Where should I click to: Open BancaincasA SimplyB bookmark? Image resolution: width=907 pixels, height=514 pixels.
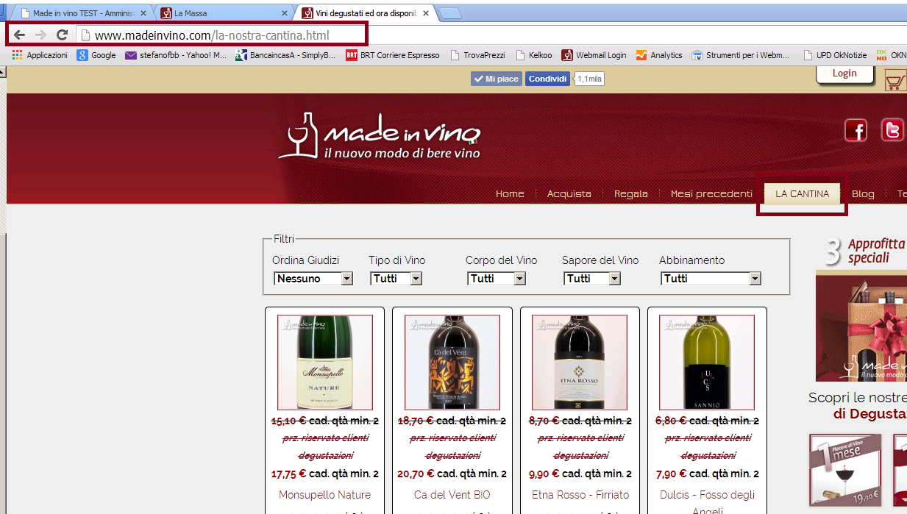[x=285, y=55]
